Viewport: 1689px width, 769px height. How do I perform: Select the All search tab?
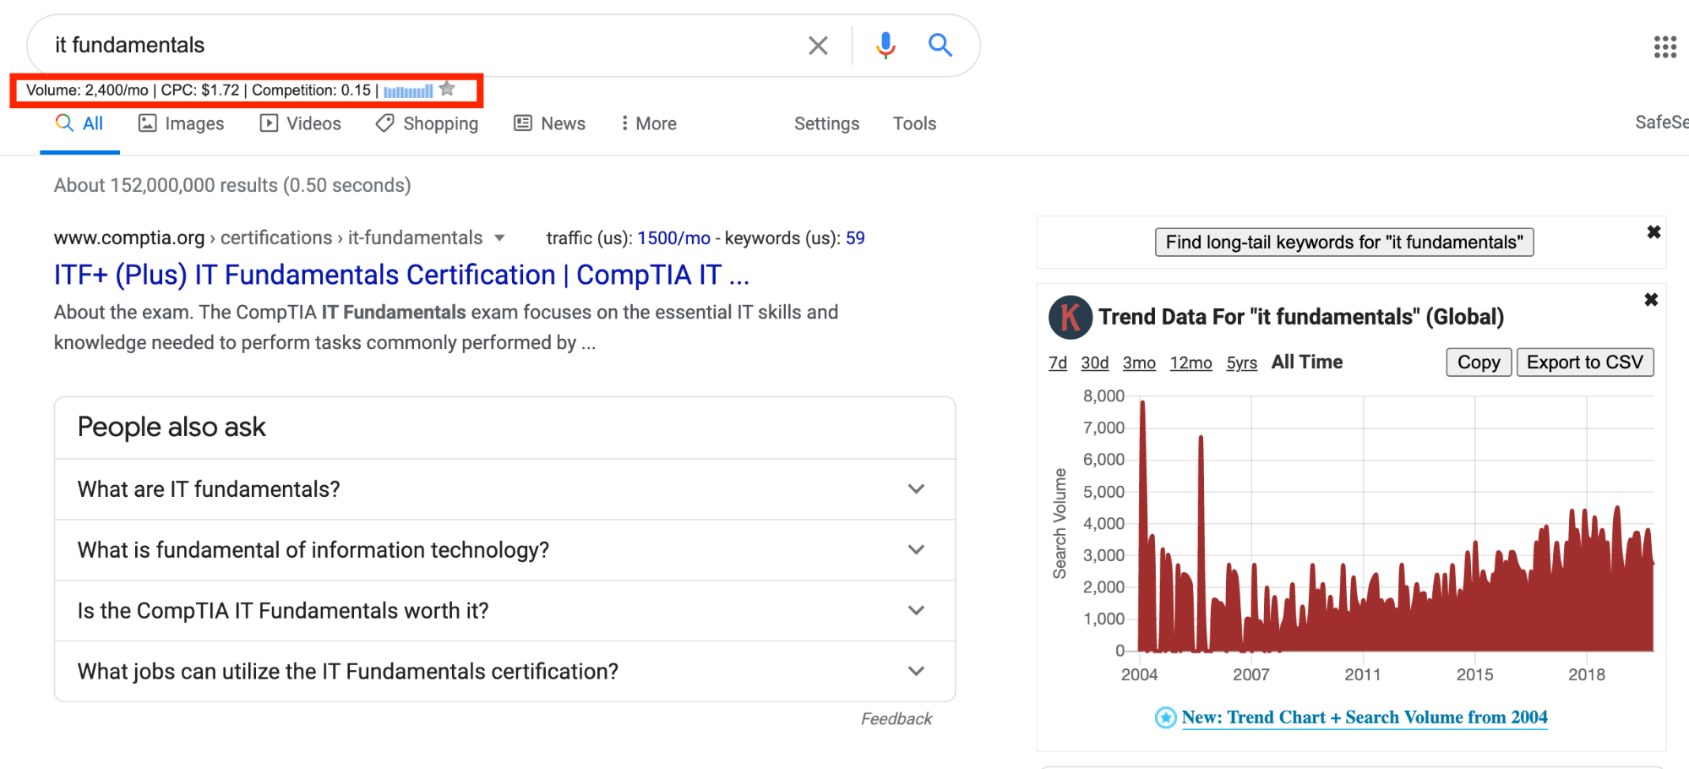(x=79, y=123)
